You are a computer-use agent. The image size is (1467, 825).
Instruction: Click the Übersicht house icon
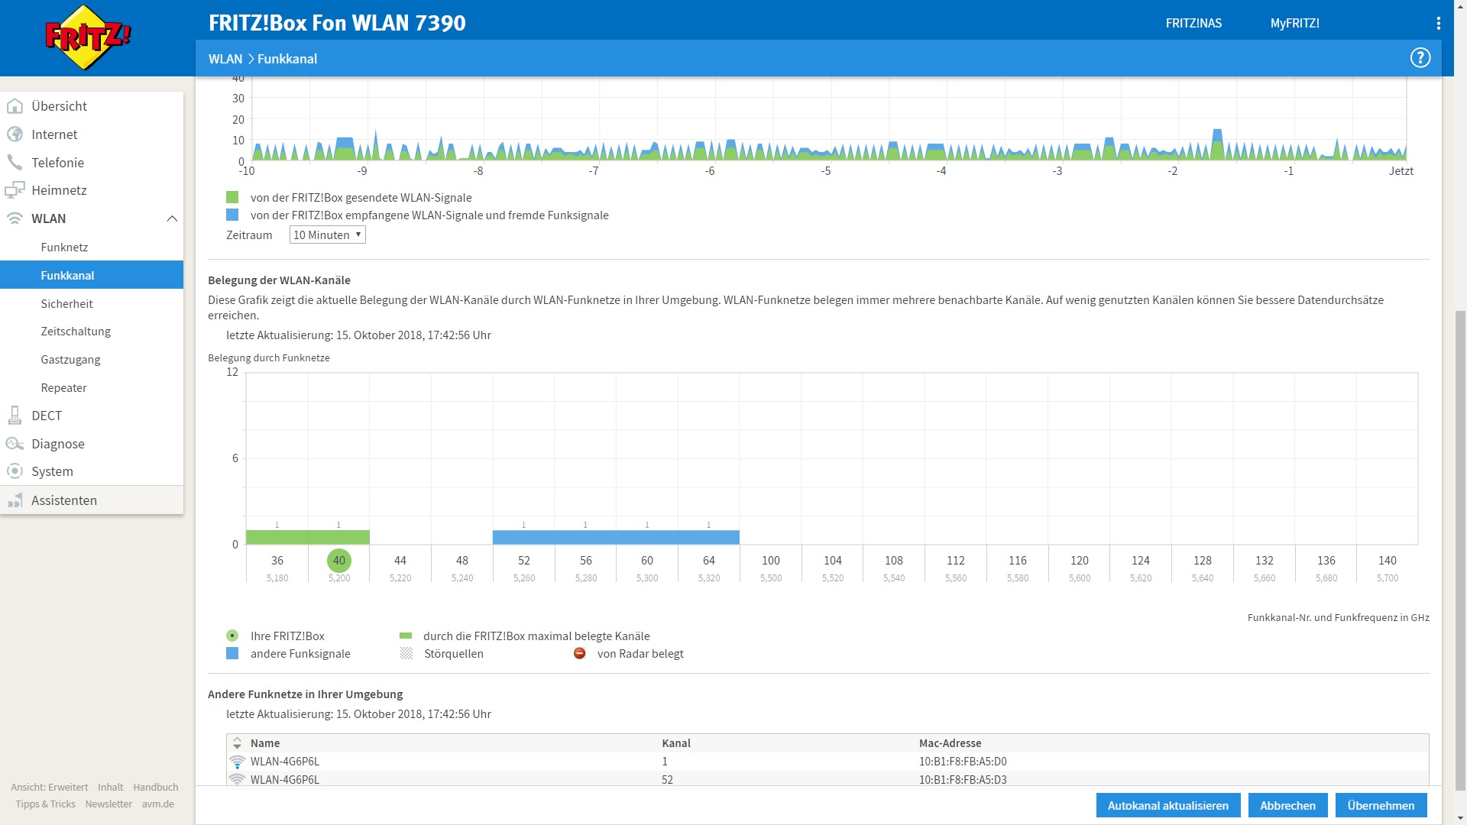[x=15, y=106]
